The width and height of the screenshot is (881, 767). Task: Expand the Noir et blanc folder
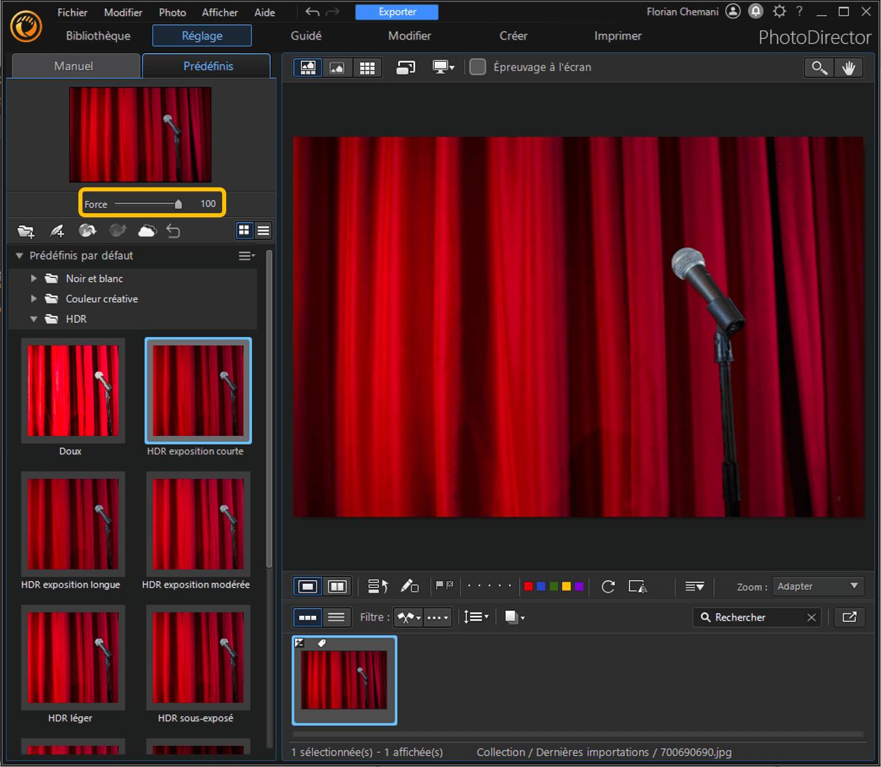34,279
